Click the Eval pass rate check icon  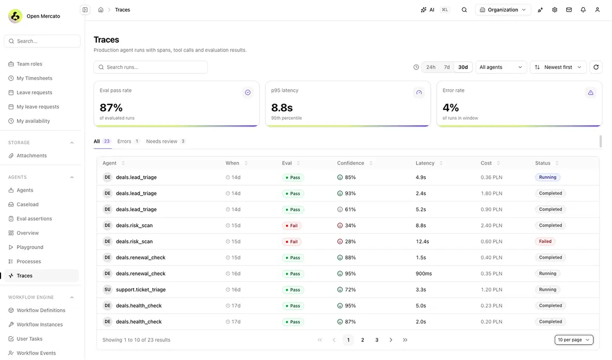[248, 92]
